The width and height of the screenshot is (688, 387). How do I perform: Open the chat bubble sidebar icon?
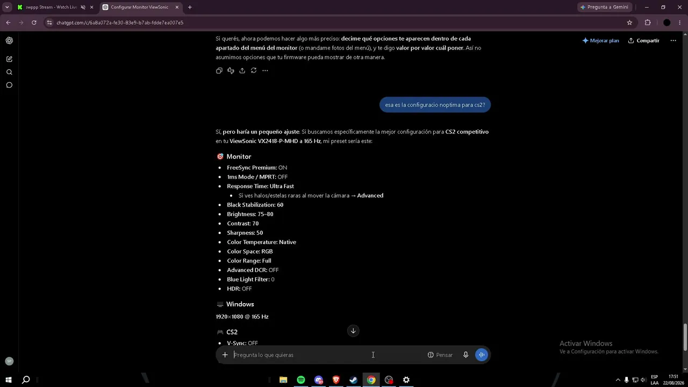(x=9, y=85)
